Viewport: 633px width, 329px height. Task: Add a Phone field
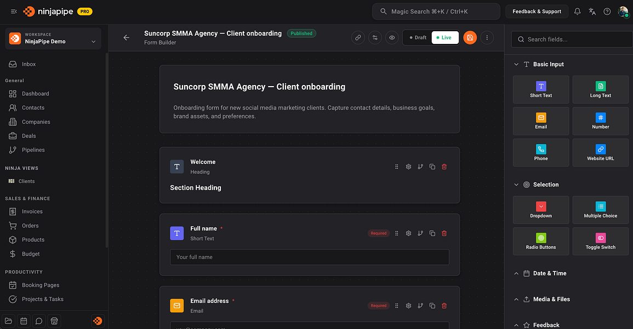pos(541,152)
